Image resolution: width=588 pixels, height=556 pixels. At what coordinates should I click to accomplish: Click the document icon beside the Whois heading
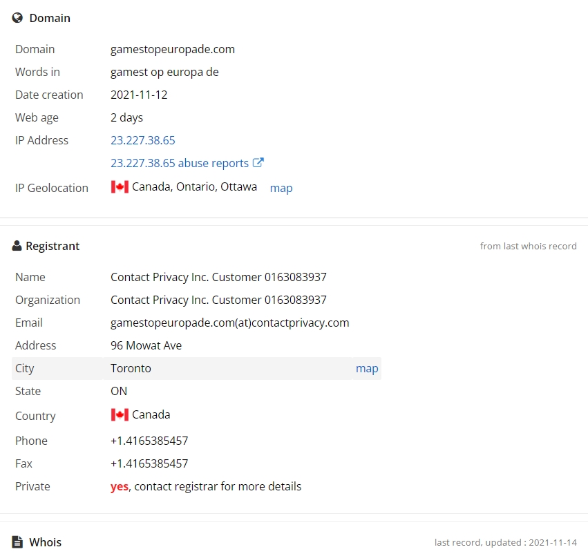click(x=17, y=542)
